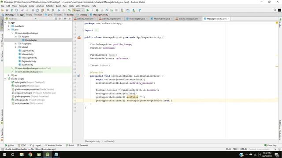Expand the res folder
Screen dimensions: 282x158
8,75
